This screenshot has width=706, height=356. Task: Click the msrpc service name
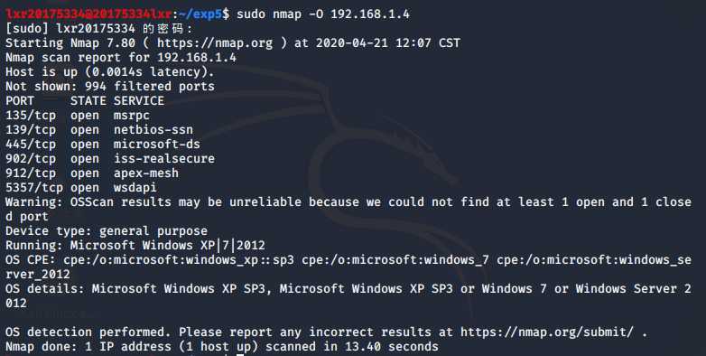(x=132, y=116)
